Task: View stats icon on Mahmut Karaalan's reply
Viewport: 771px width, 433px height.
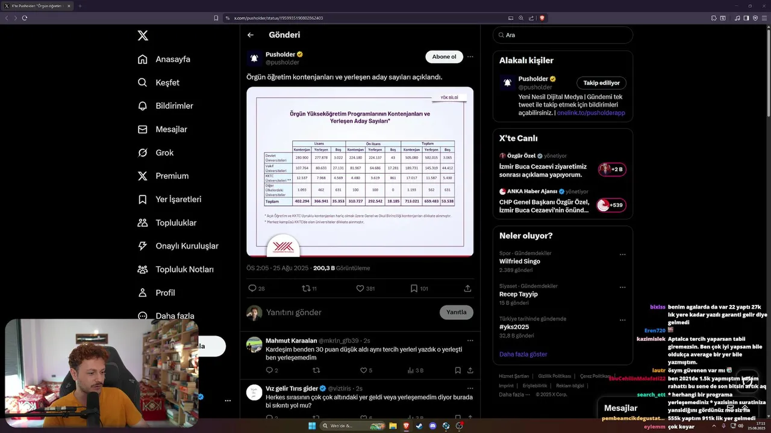Action: 410,370
